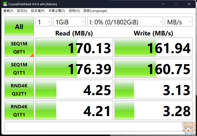Open the test count dropdown showing 1

[x=43, y=22]
